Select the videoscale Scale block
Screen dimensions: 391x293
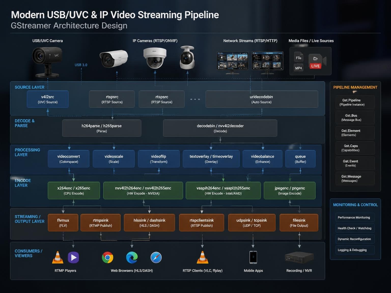coord(114,159)
